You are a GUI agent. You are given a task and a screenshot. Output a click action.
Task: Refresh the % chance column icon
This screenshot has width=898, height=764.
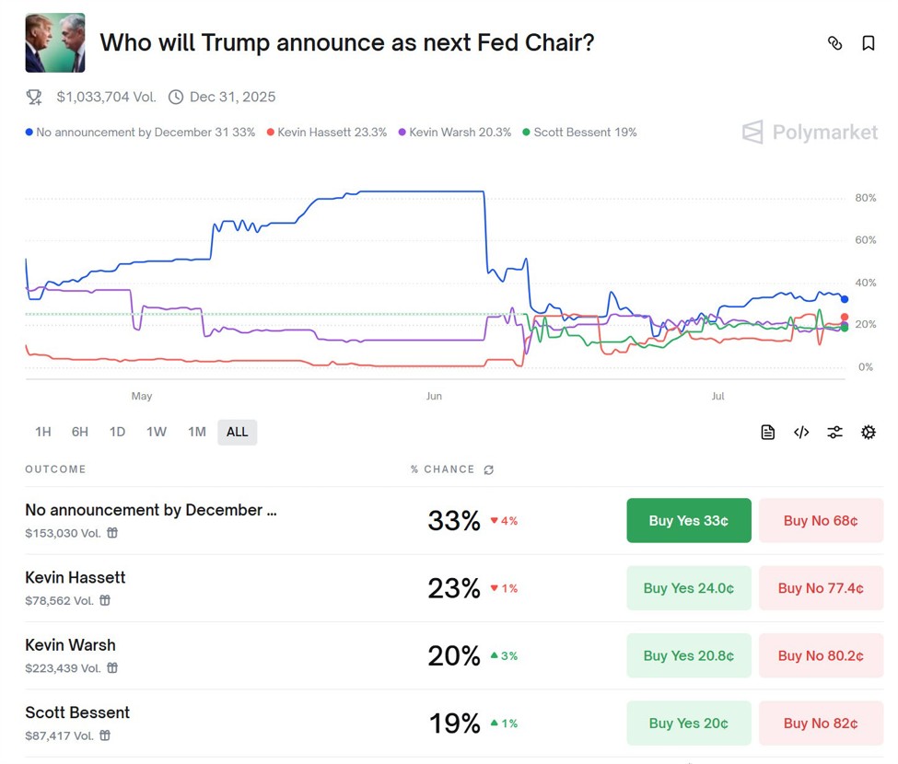pyautogui.click(x=488, y=469)
